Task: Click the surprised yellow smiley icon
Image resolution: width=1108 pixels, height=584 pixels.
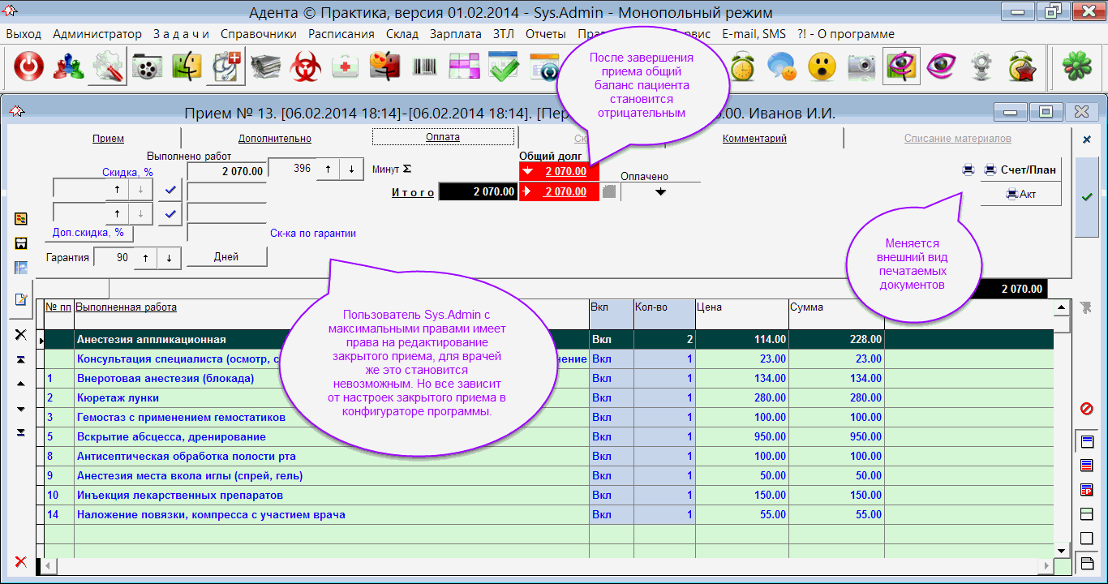Action: [x=822, y=67]
